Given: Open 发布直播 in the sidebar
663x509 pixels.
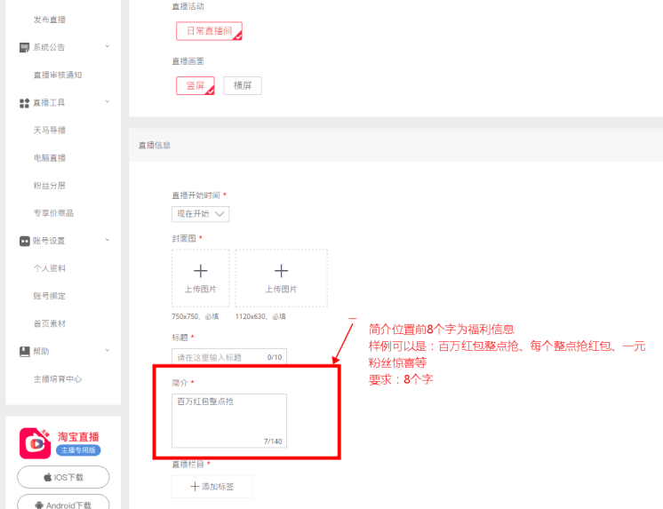Looking at the screenshot, I should 50,20.
